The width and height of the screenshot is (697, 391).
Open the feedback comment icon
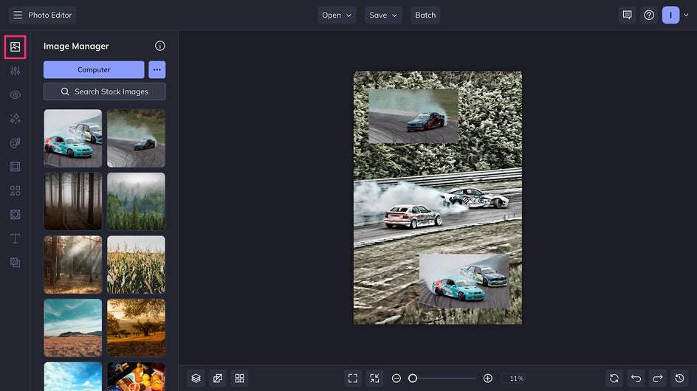(627, 15)
